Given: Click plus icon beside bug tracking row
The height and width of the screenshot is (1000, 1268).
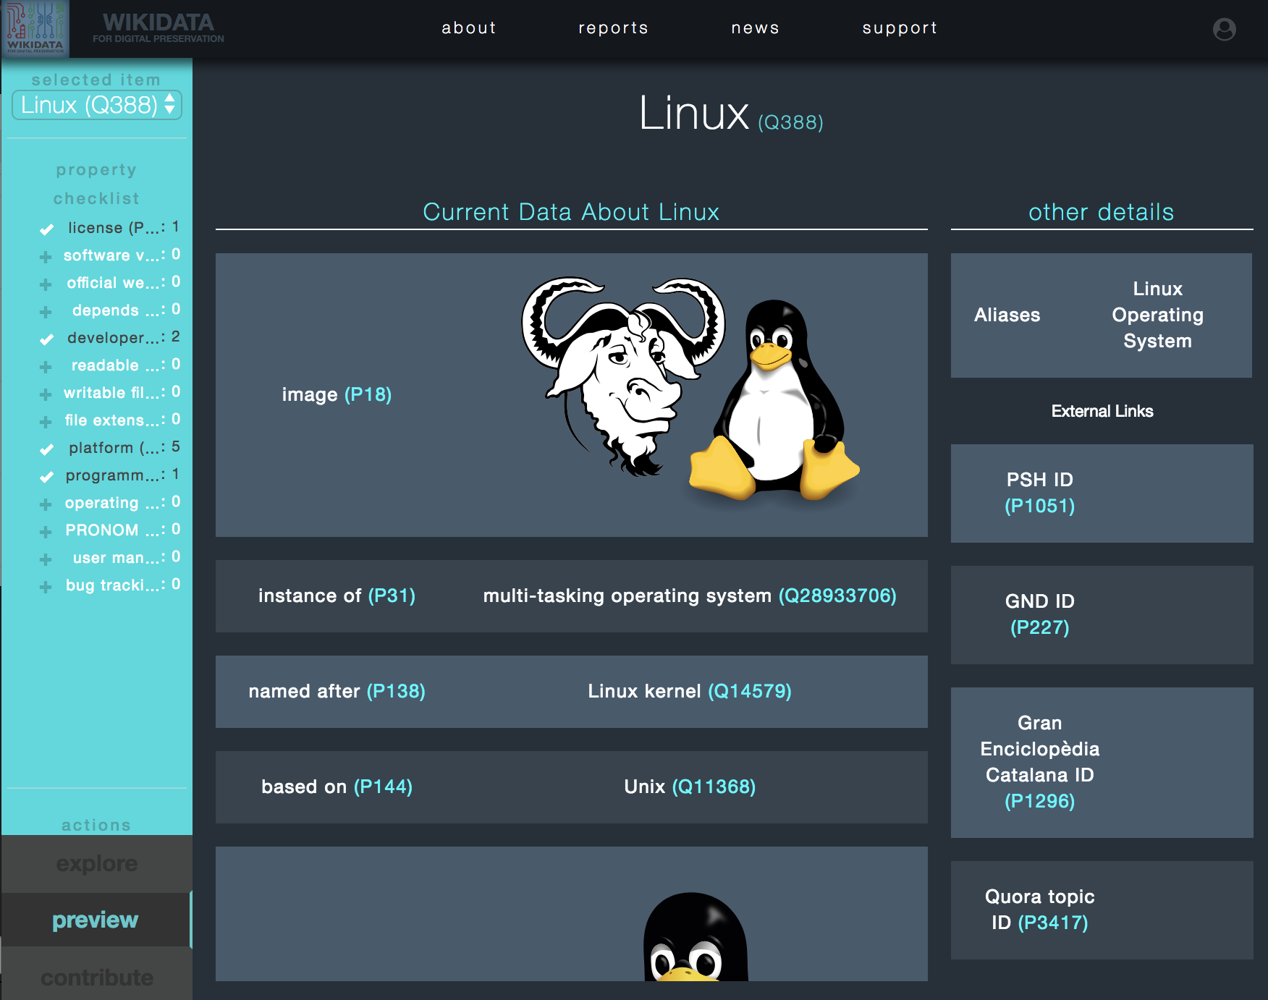Looking at the screenshot, I should click(x=46, y=587).
